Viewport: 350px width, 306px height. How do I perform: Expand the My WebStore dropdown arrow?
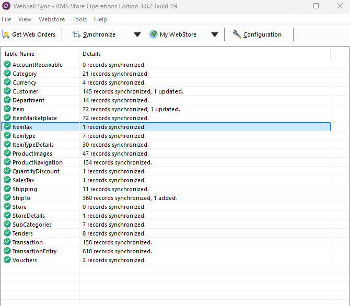[x=215, y=34]
